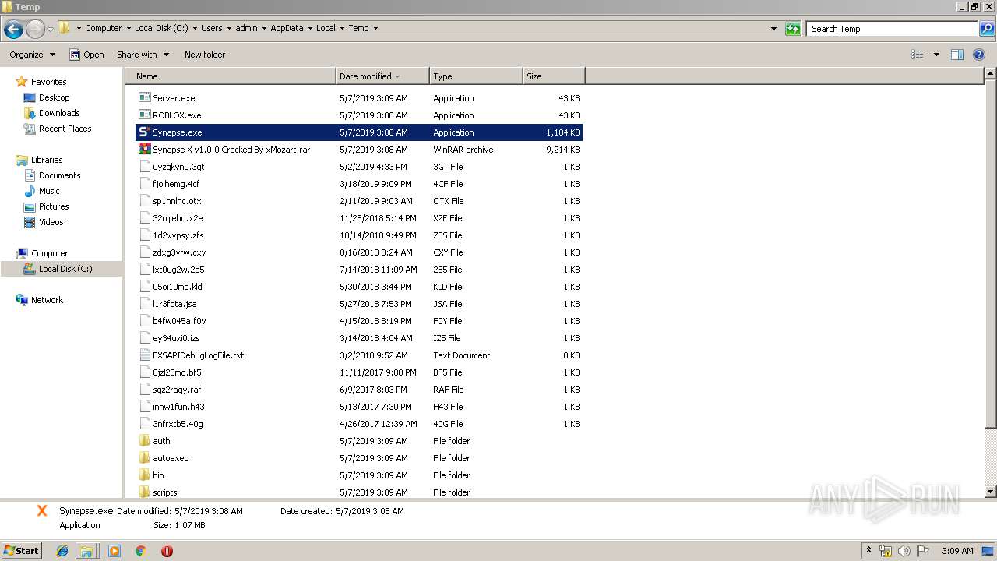Viewport: 997px width, 561px height.
Task: Select the FXSAPIDebugLogFile.txt document icon
Action: coord(144,355)
